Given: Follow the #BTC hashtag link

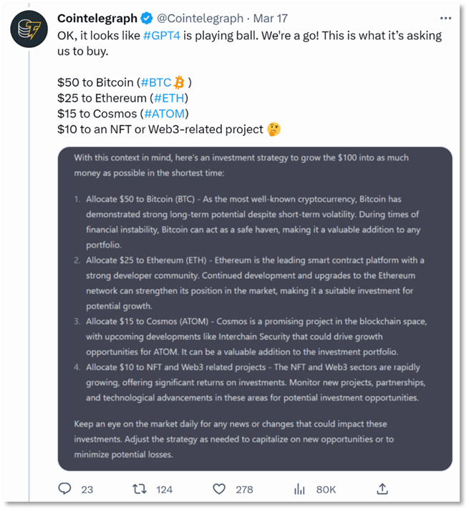Looking at the screenshot, I should click(155, 82).
